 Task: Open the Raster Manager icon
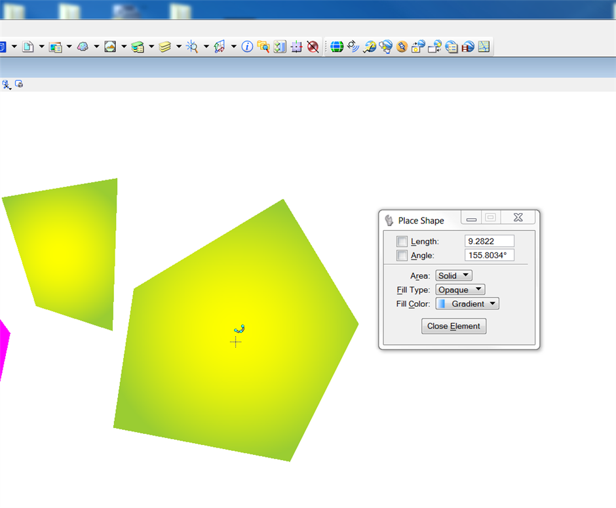pyautogui.click(x=56, y=47)
